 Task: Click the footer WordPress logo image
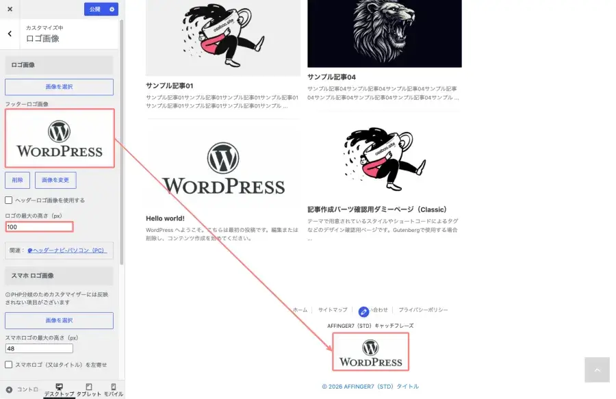tap(370, 352)
